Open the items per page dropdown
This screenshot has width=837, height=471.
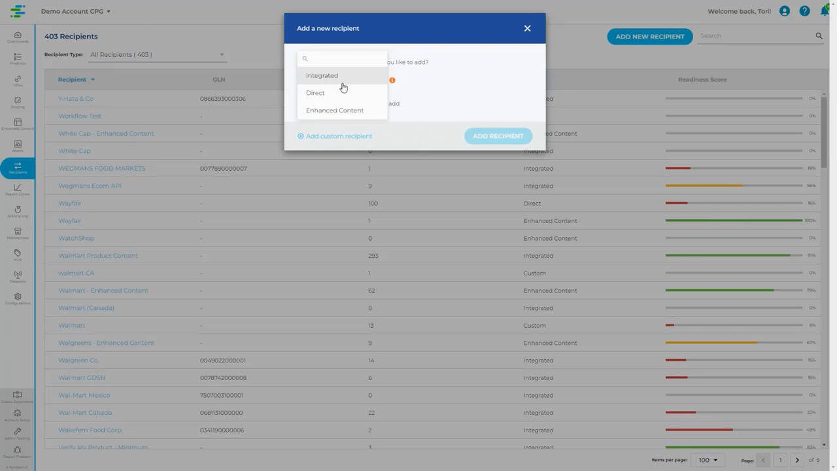pyautogui.click(x=708, y=460)
